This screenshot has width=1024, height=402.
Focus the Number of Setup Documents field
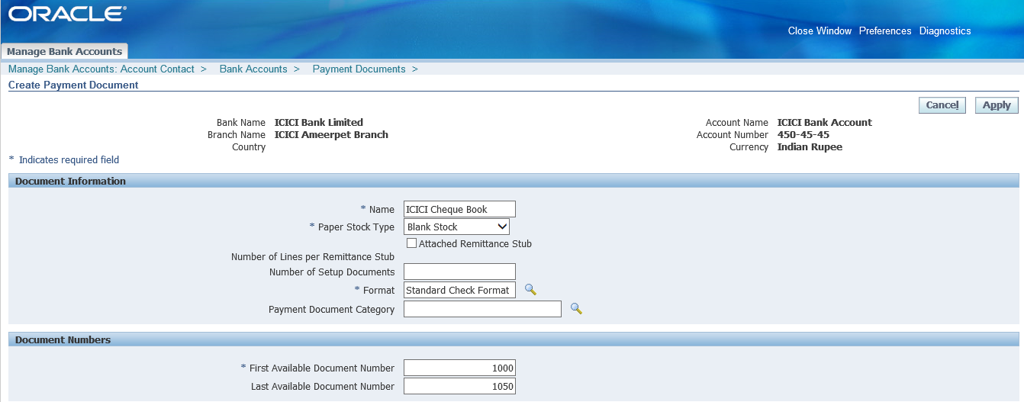[459, 272]
